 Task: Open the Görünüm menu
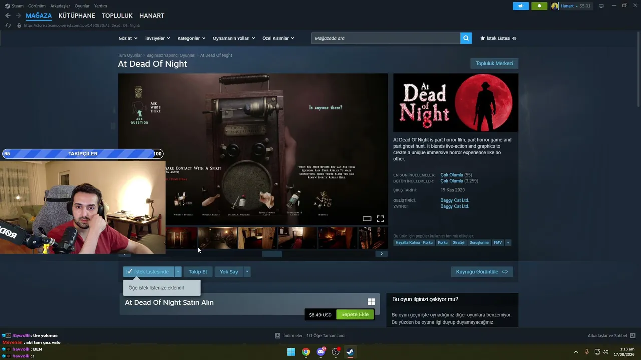pyautogui.click(x=37, y=6)
